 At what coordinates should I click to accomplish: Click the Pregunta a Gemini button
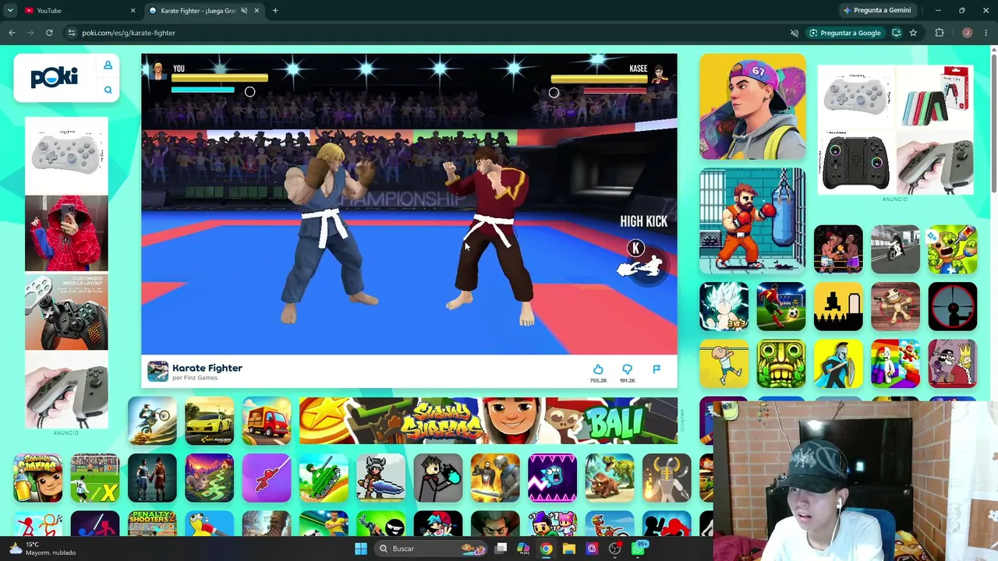click(x=877, y=10)
